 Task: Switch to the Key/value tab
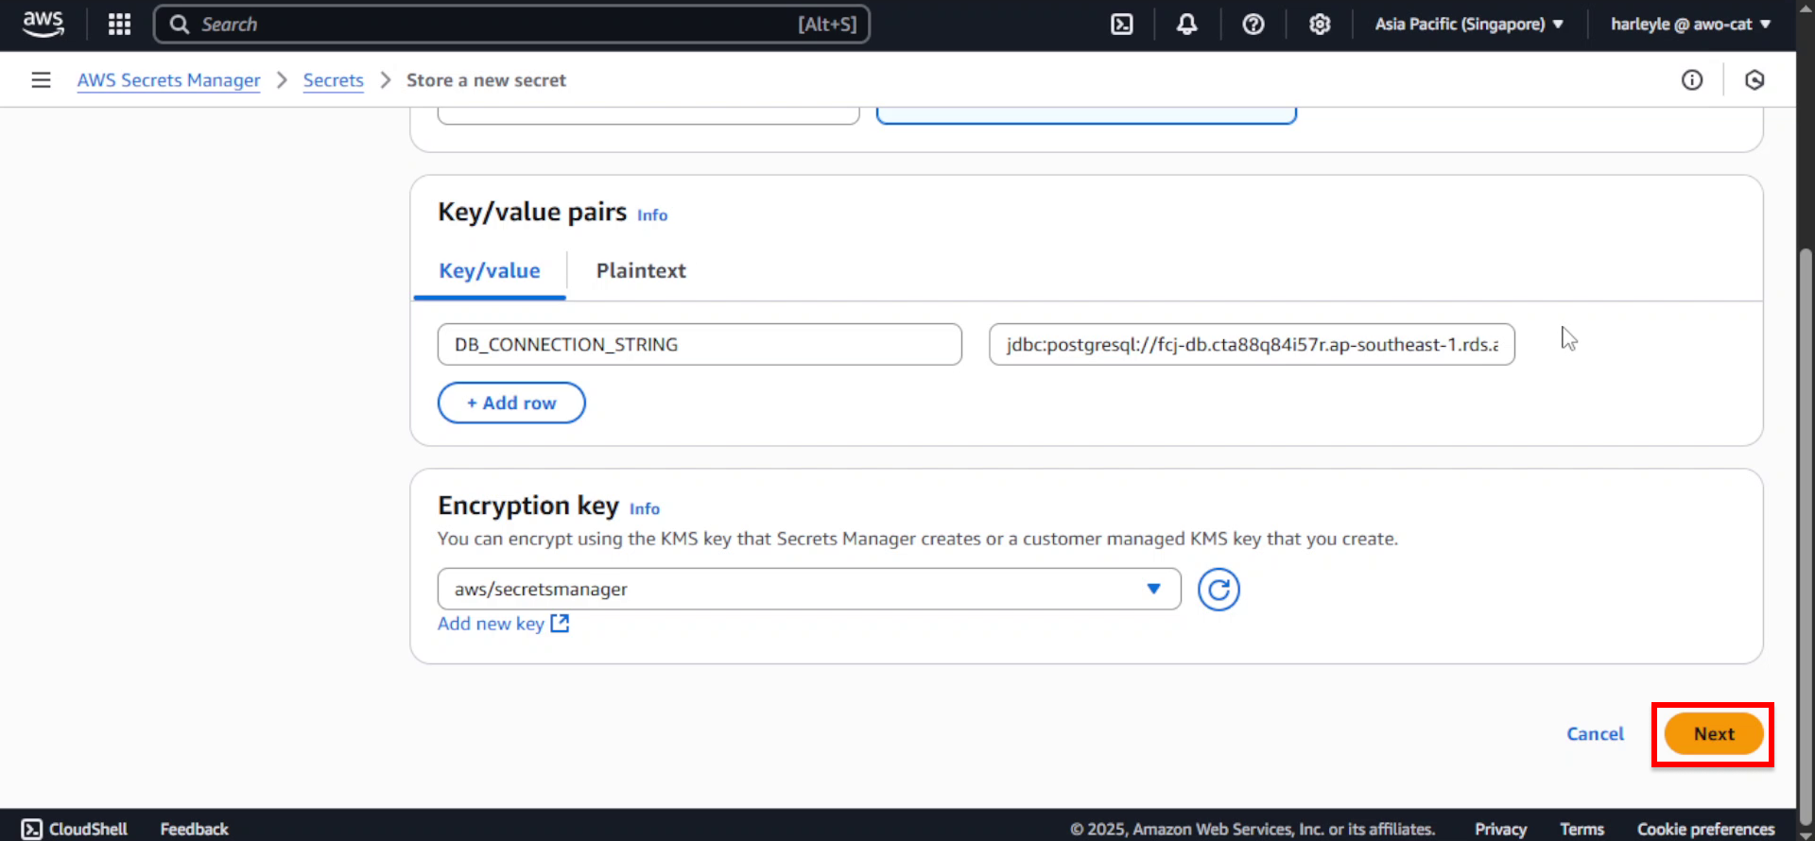(490, 271)
